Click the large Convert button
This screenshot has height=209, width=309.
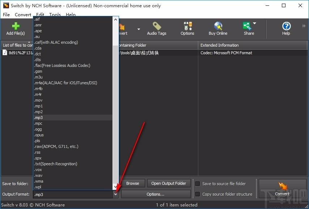click(x=282, y=188)
